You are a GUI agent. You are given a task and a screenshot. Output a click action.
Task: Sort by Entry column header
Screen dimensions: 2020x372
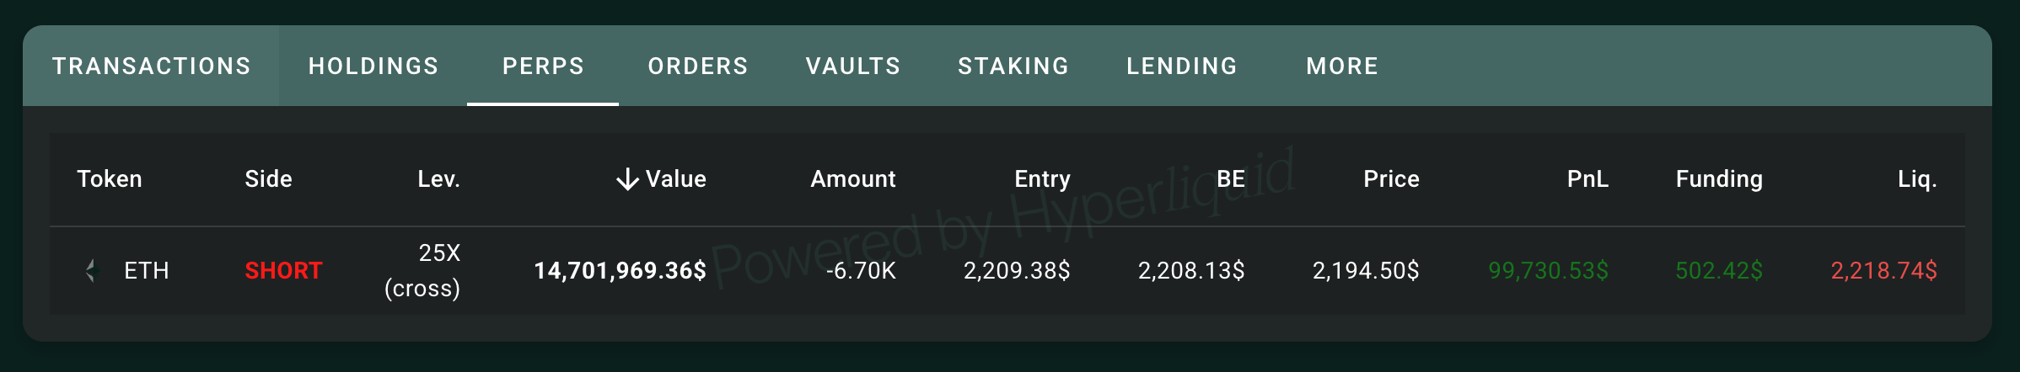(1042, 179)
